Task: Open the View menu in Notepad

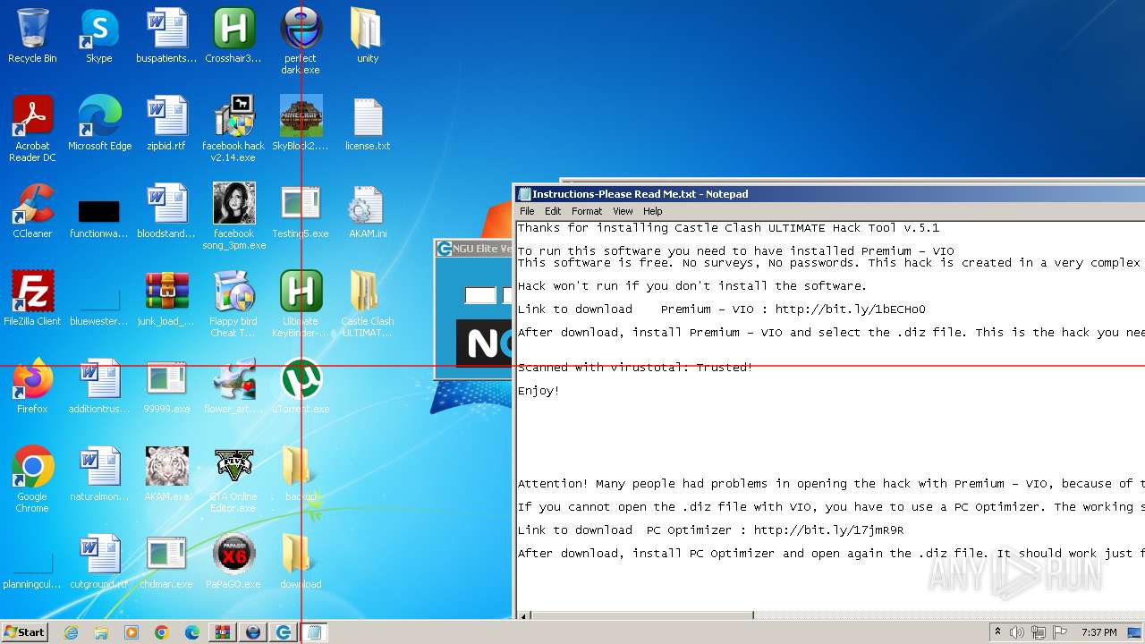Action: click(623, 211)
